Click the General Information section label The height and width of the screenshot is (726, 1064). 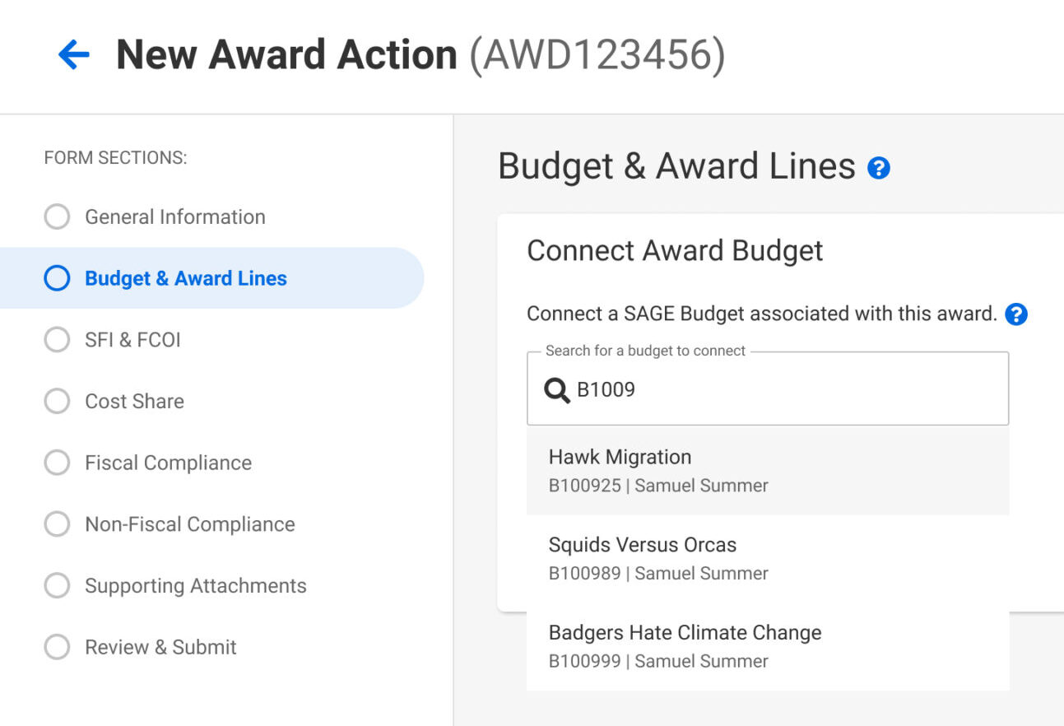175,216
